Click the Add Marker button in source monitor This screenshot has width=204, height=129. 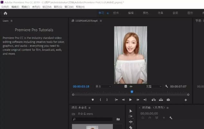click(93, 100)
